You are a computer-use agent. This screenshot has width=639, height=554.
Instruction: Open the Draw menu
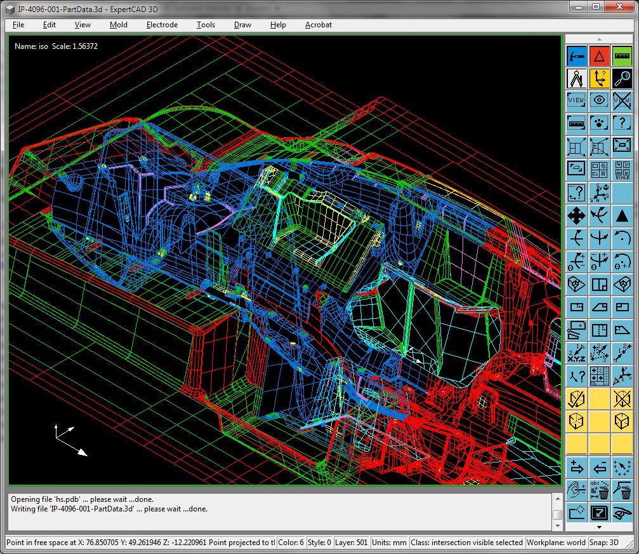(x=242, y=25)
